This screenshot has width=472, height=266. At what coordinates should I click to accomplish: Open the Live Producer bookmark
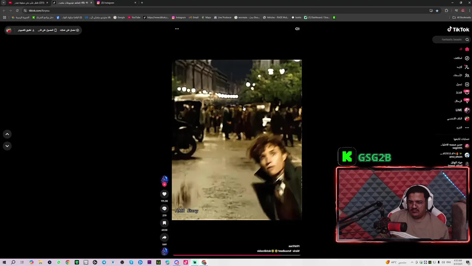click(x=223, y=17)
